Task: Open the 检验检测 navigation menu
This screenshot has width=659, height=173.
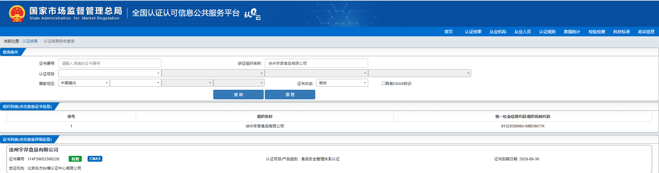Action: click(597, 32)
